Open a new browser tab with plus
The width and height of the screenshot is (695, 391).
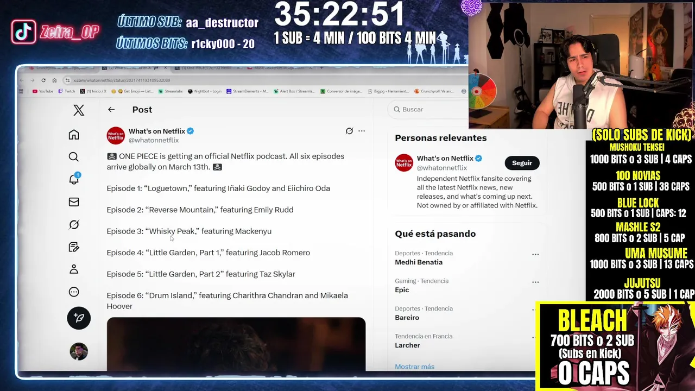[x=321, y=68]
